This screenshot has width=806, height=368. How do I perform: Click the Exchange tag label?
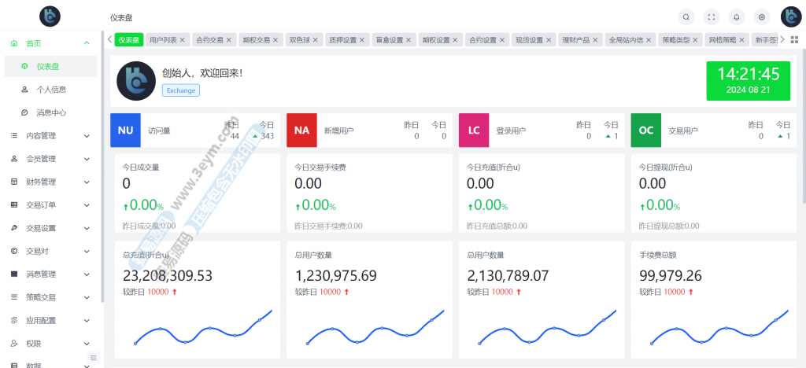tap(180, 90)
